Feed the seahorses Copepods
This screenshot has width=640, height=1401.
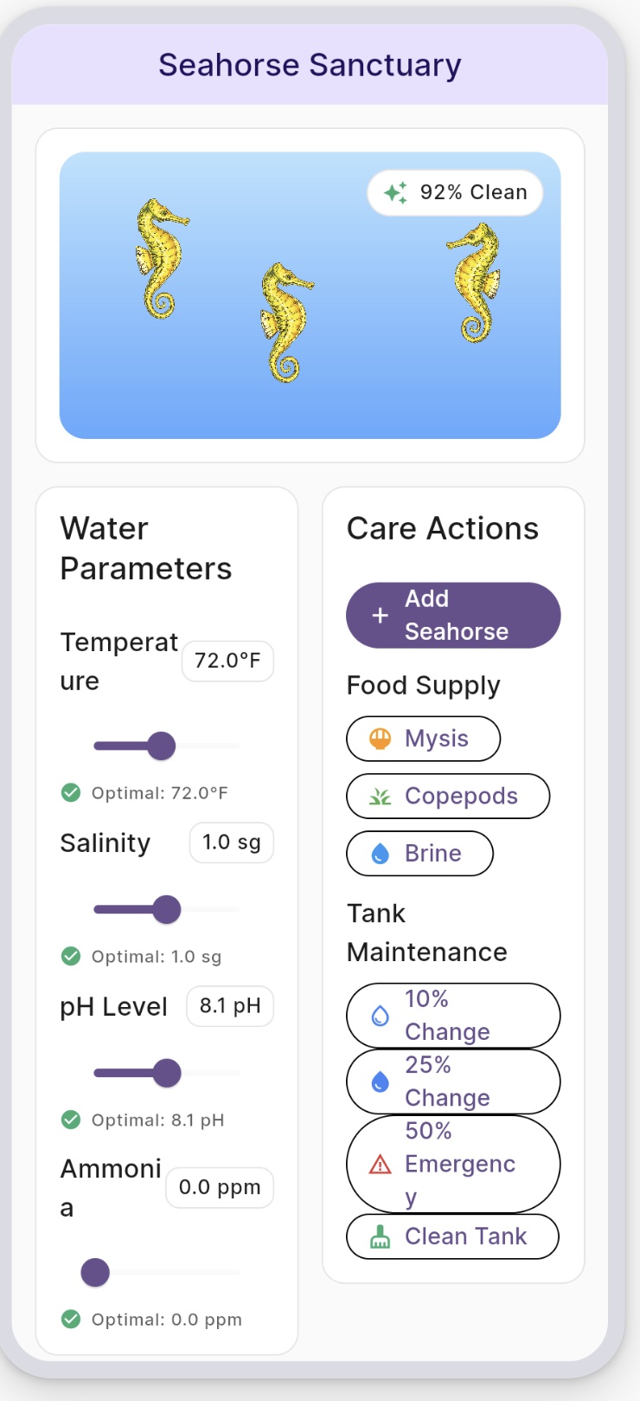[x=447, y=797]
